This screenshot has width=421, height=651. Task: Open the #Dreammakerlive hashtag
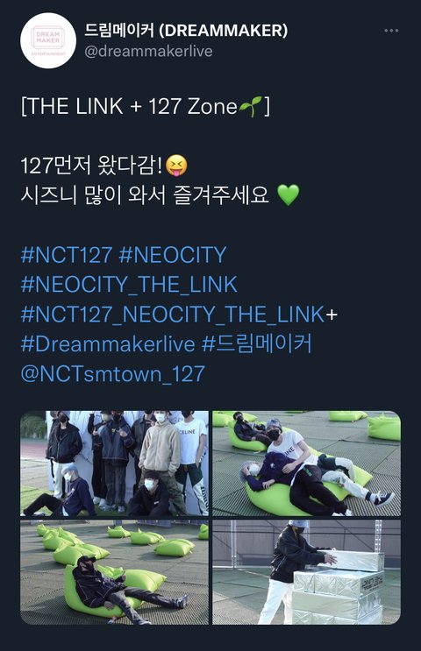[x=108, y=344]
